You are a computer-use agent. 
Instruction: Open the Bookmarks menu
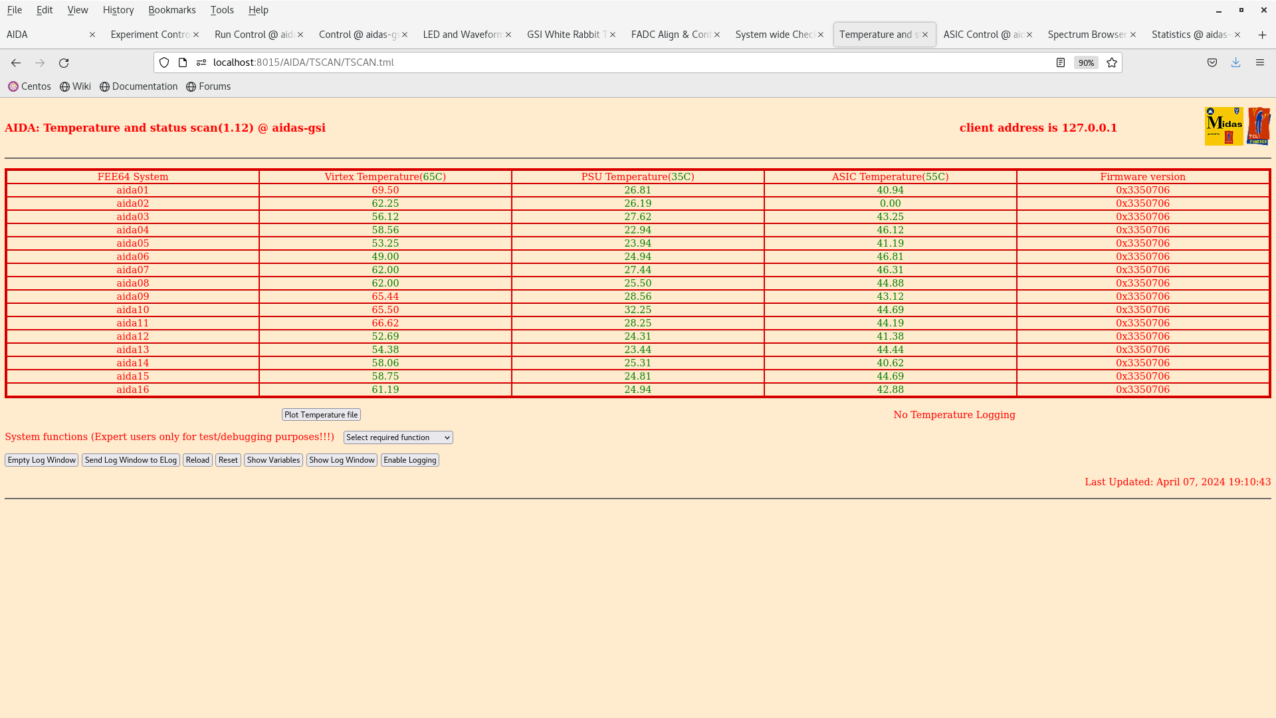pos(171,10)
